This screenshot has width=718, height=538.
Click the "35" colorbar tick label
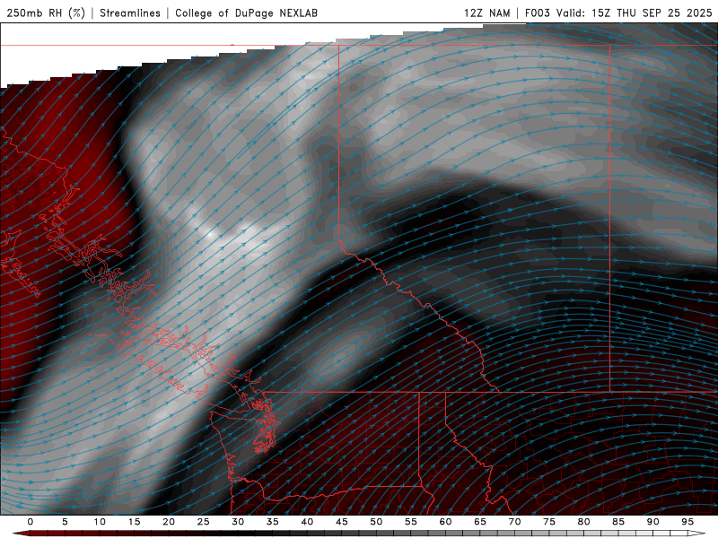tap(273, 522)
